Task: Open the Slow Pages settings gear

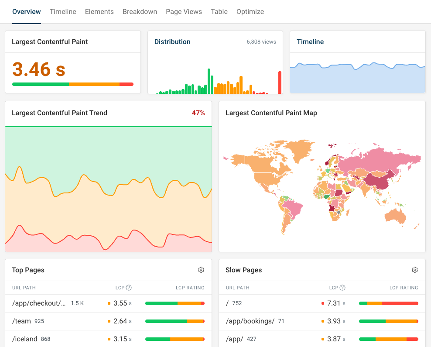Action: pos(415,270)
